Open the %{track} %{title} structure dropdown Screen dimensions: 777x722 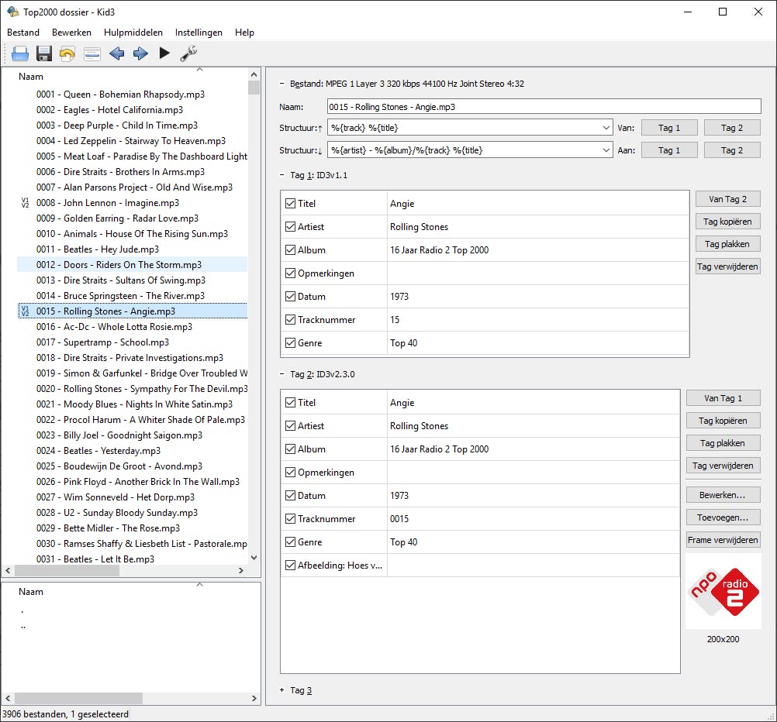point(606,128)
